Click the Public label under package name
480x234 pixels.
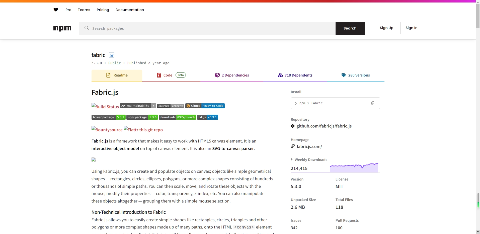pyautogui.click(x=115, y=63)
